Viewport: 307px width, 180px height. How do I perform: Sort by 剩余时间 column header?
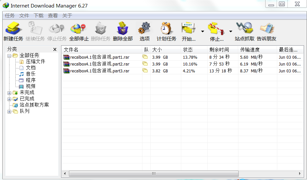tap(223, 50)
